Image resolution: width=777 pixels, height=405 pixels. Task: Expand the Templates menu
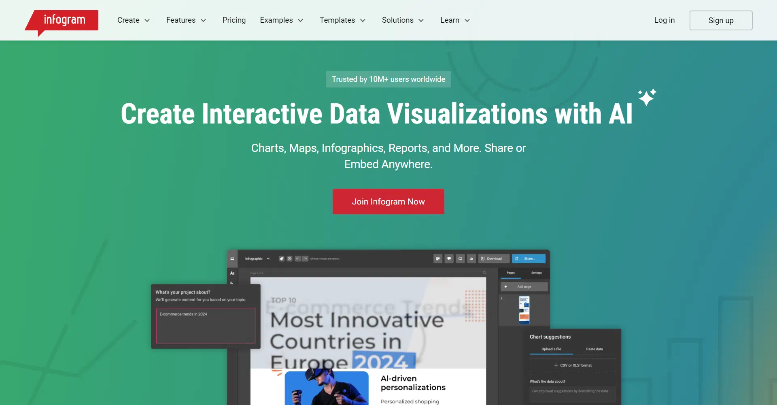[x=342, y=20]
